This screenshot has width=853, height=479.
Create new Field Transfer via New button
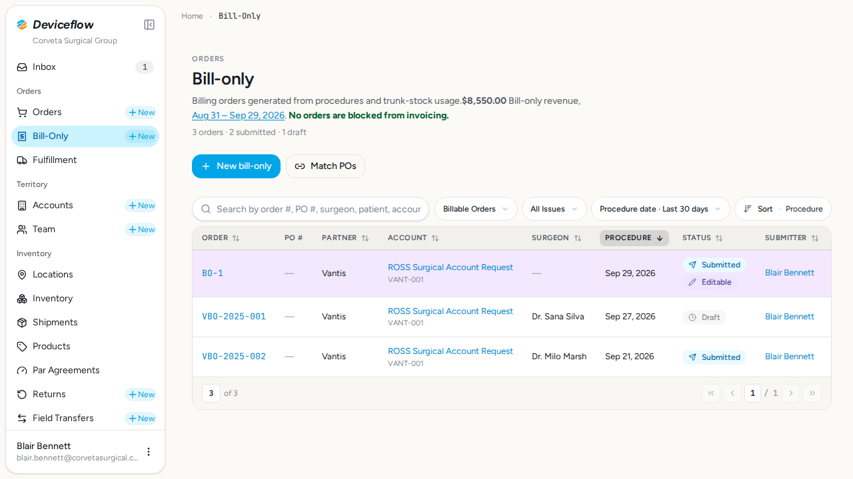(x=141, y=418)
